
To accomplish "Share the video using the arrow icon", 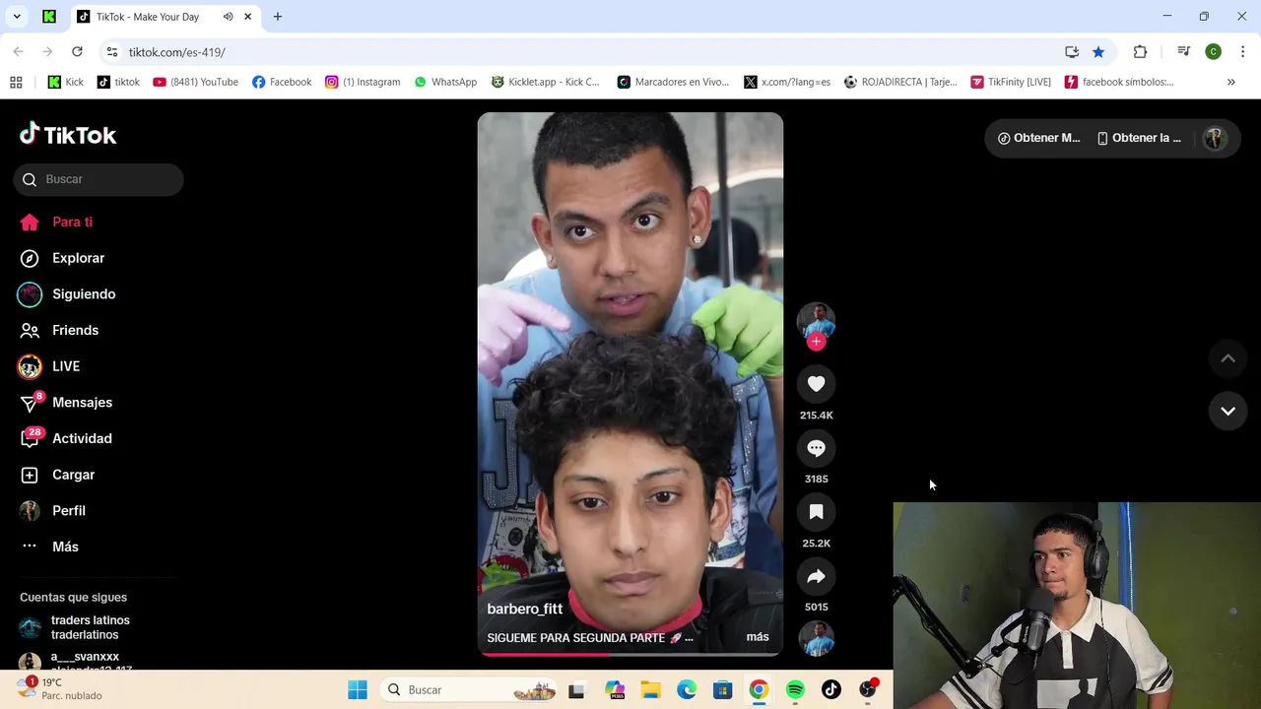I will click(x=816, y=576).
